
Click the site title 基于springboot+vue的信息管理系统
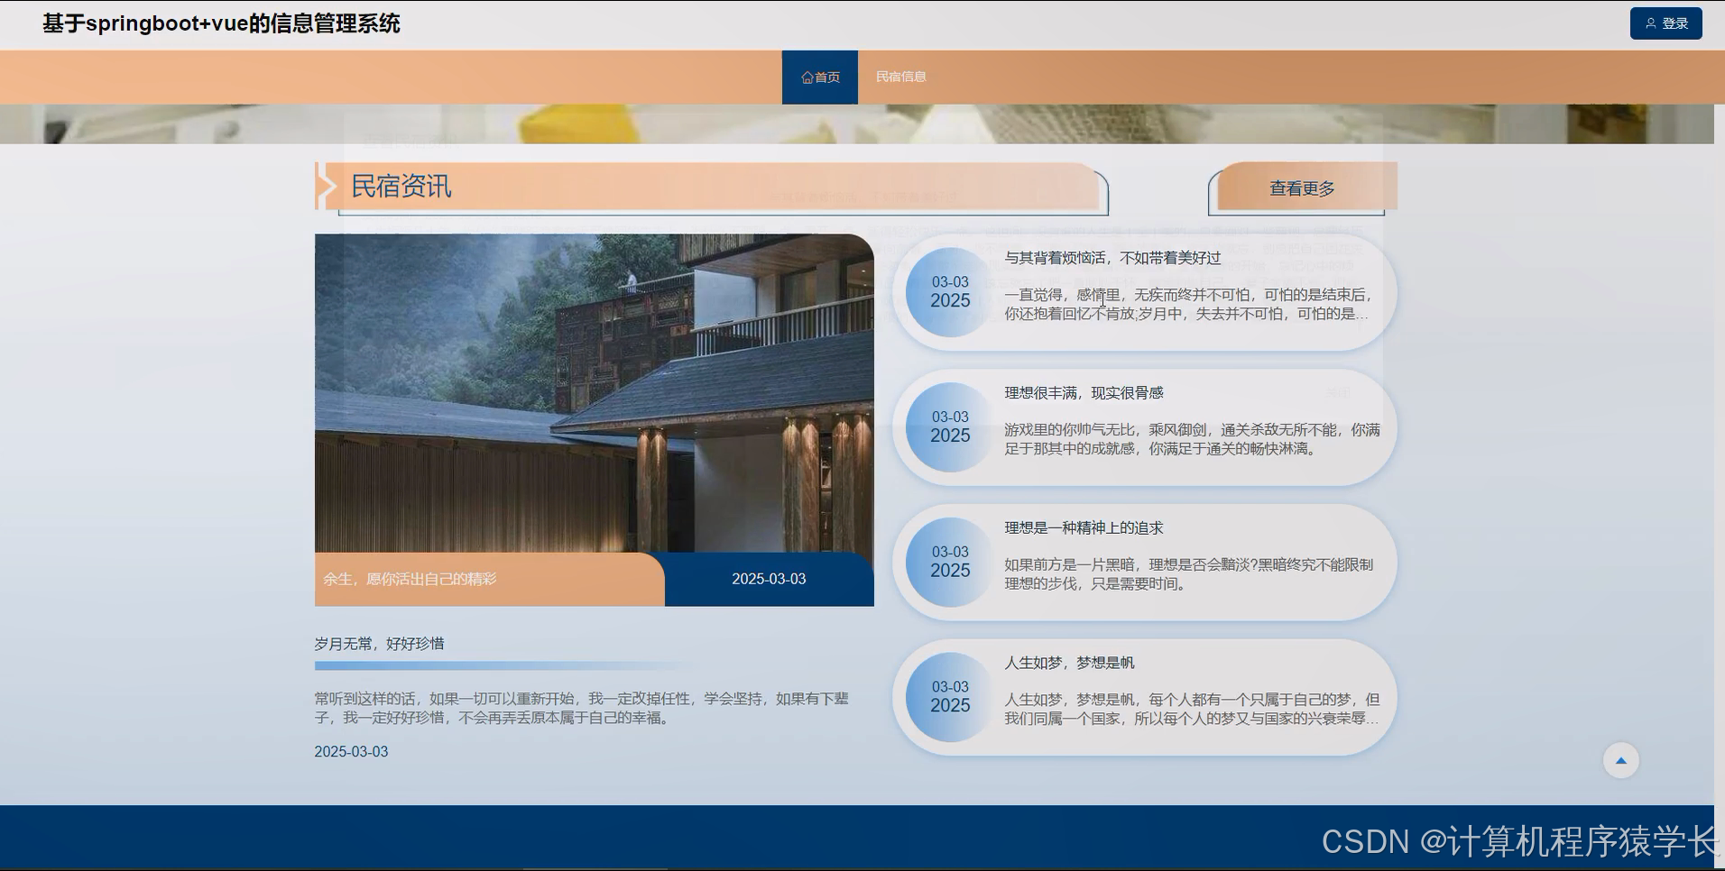(220, 24)
